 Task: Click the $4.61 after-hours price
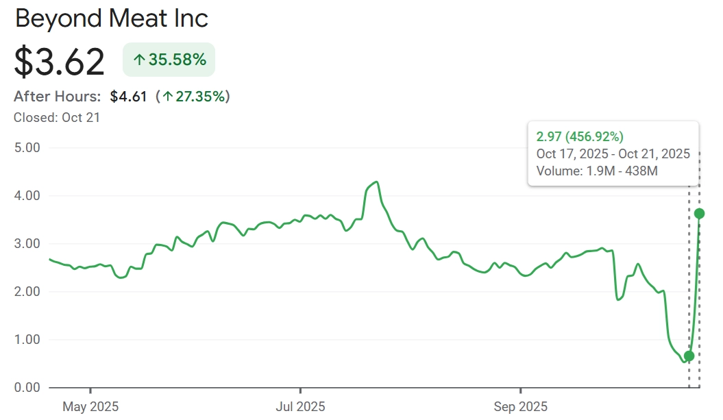pyautogui.click(x=128, y=97)
